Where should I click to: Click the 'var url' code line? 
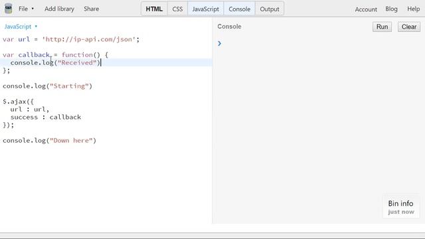tap(71, 39)
